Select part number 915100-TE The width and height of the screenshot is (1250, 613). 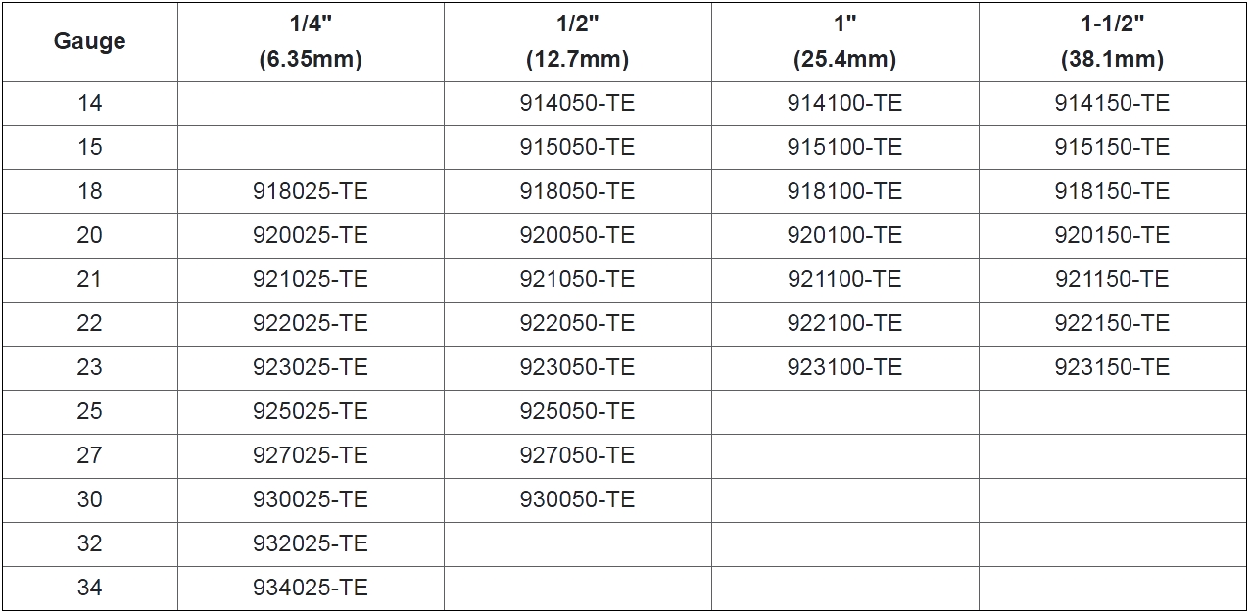(x=844, y=147)
